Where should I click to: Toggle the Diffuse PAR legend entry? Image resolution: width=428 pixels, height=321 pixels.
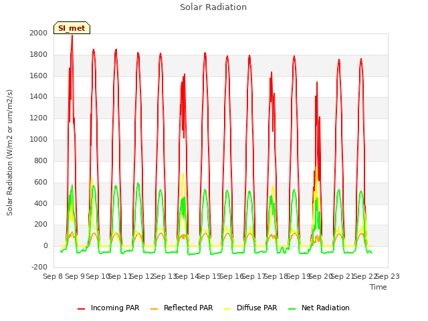(250, 308)
